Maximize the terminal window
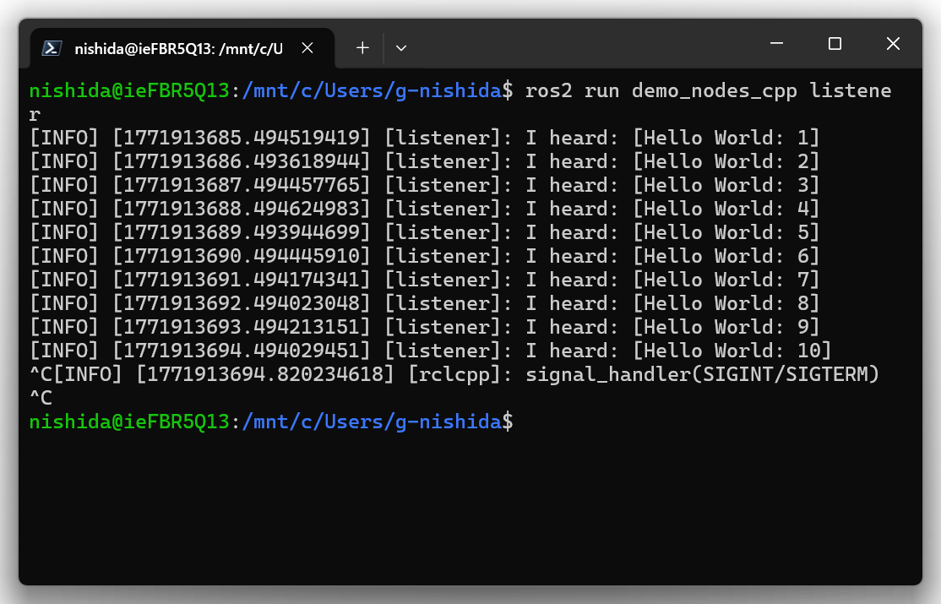Screen dimensions: 941x604 [835, 44]
